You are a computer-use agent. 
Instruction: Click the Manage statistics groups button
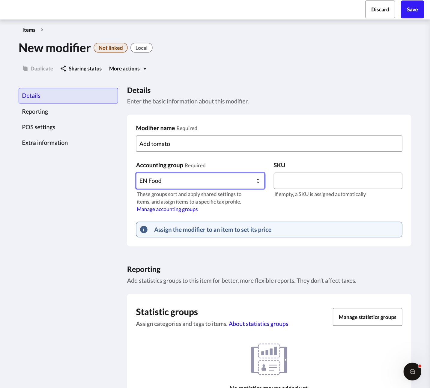pos(368,317)
